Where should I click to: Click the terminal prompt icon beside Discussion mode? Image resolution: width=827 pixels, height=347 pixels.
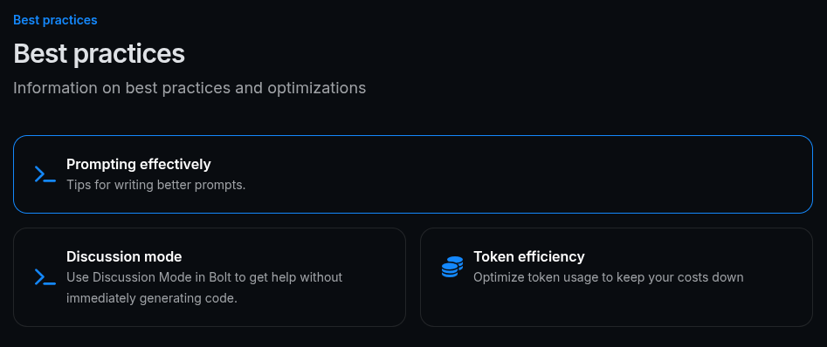pos(45,277)
